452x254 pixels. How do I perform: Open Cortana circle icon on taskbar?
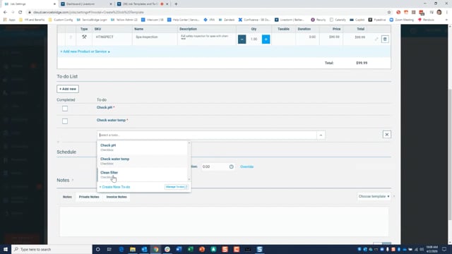coord(97,249)
